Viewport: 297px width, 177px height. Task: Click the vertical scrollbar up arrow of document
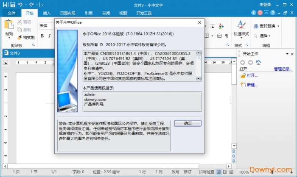tap(234, 62)
